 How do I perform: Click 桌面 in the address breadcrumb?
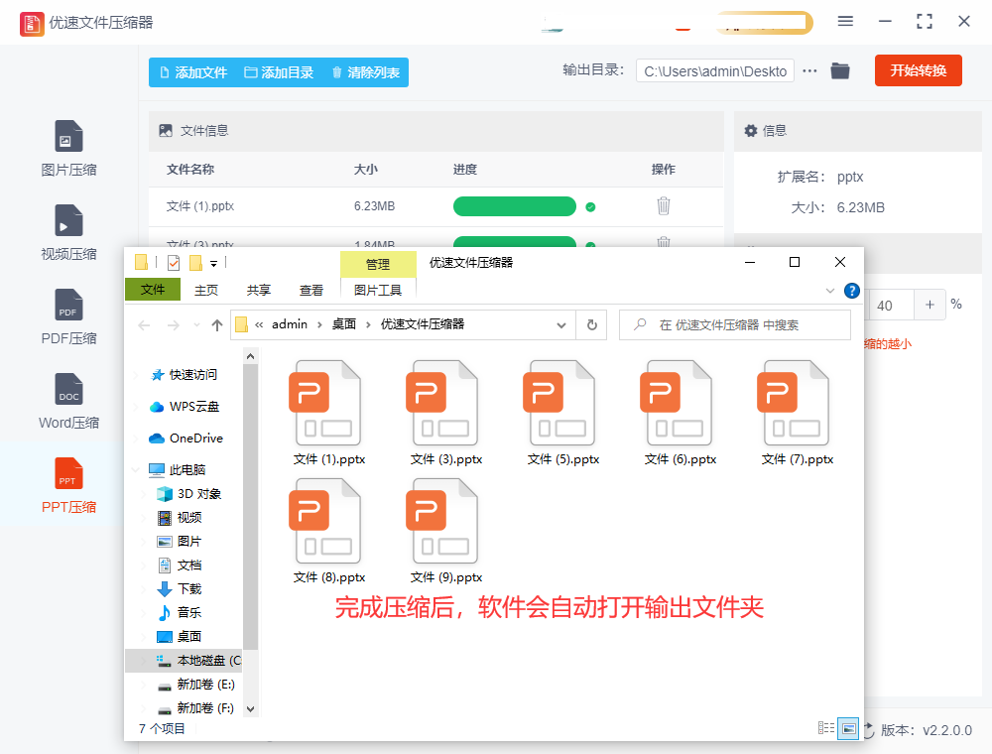click(x=343, y=324)
